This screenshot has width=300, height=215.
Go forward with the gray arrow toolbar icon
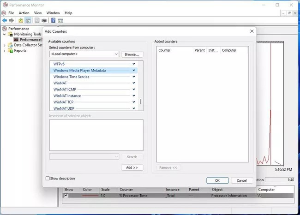pos(12,20)
